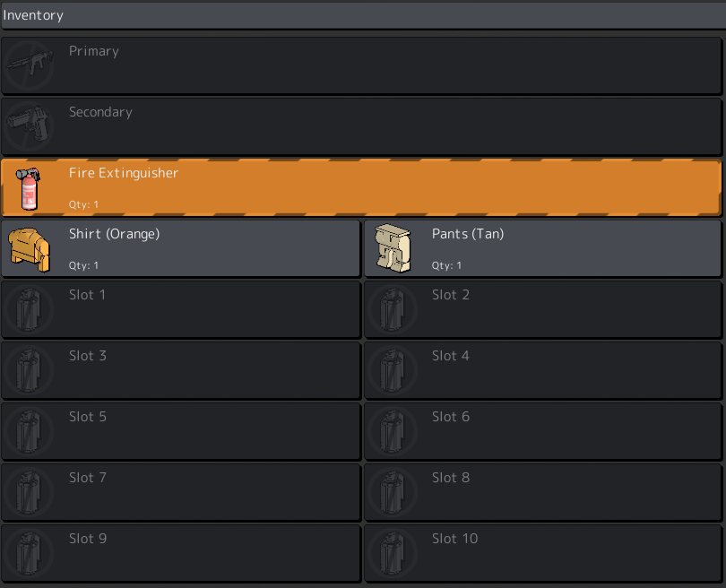The width and height of the screenshot is (726, 588).
Task: Select the Shirt (Orange) clothing slot
Action: (x=180, y=248)
